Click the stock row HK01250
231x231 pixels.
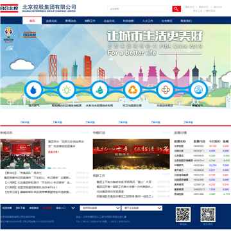point(202,175)
